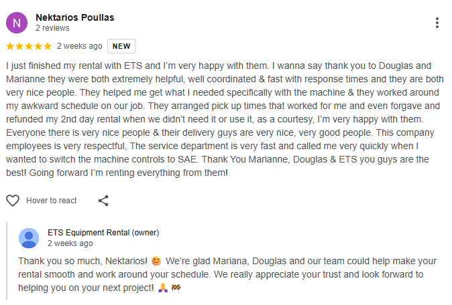Viewport: 452px width, 305px height.
Task: Click the review's "2 weeks ago" timestamp
Action: pyautogui.click(x=80, y=46)
